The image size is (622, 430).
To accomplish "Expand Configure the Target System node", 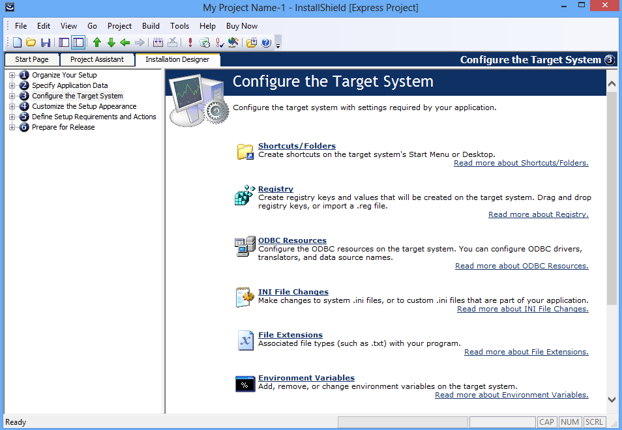I will (x=12, y=96).
